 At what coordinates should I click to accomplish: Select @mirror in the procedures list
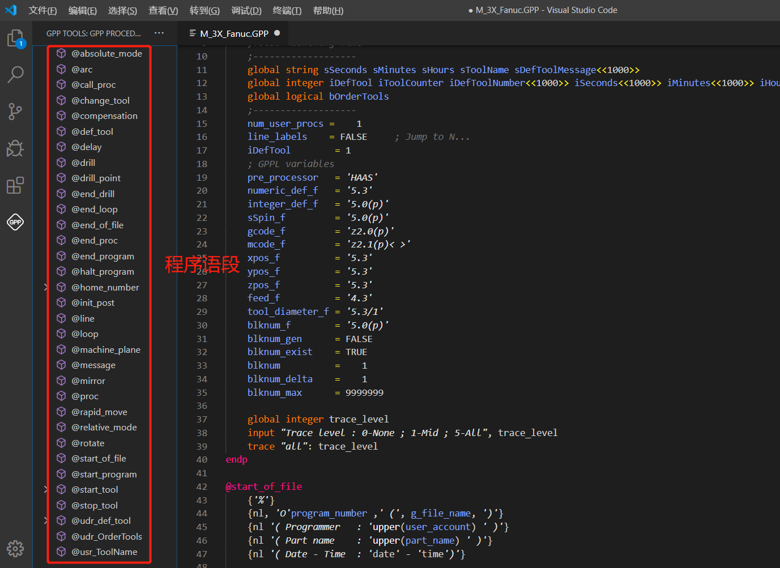point(88,381)
